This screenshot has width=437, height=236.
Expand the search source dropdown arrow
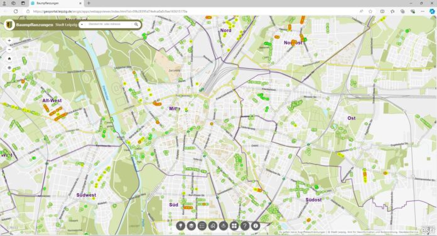[82, 24]
